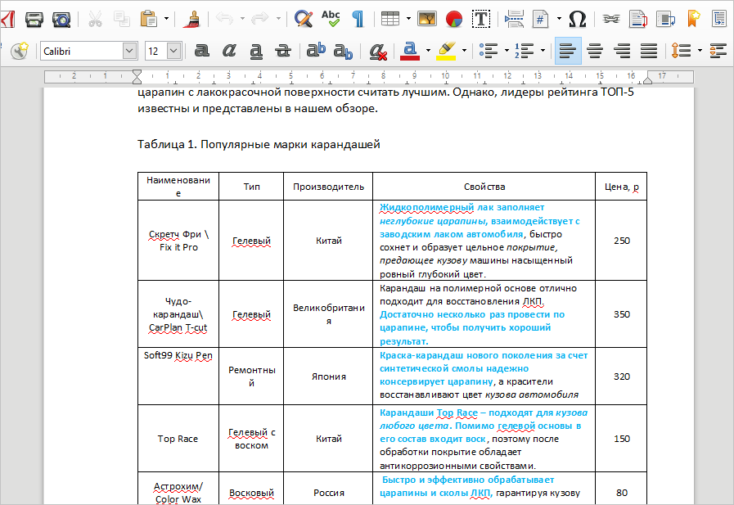Click the table cell containing "Япония"
The height and width of the screenshot is (505, 734).
click(x=328, y=376)
